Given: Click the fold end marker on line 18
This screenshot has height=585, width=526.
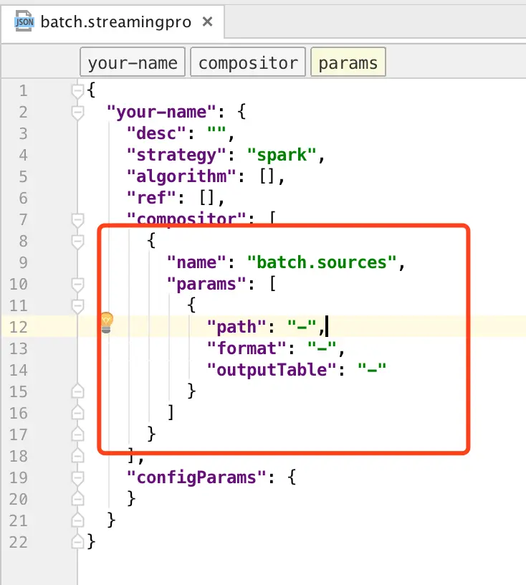Looking at the screenshot, I should tap(77, 455).
